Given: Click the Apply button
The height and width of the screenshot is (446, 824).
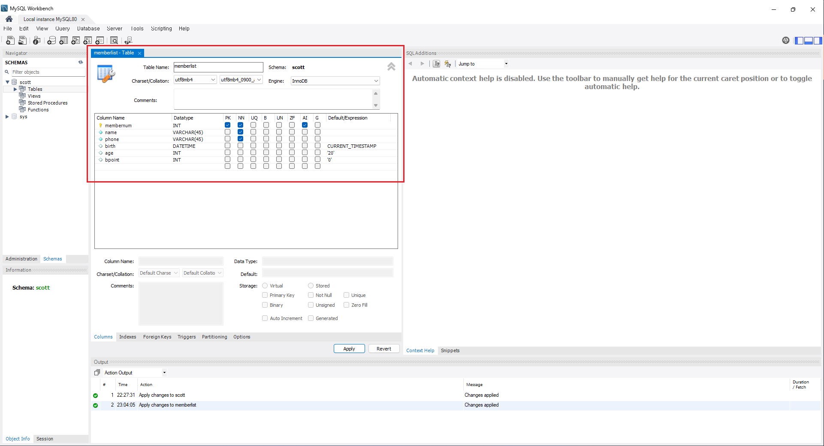Looking at the screenshot, I should pos(349,349).
